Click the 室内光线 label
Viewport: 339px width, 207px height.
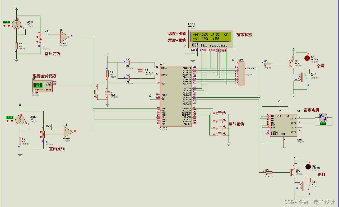pos(57,149)
